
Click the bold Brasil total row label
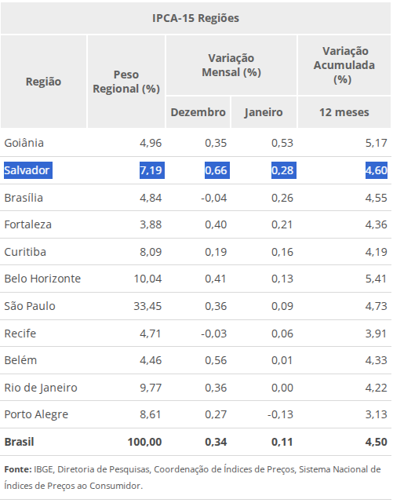(x=20, y=442)
